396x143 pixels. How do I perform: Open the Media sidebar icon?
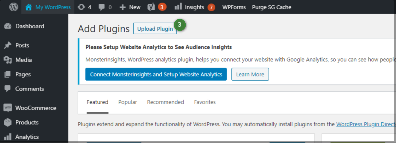coord(8,60)
